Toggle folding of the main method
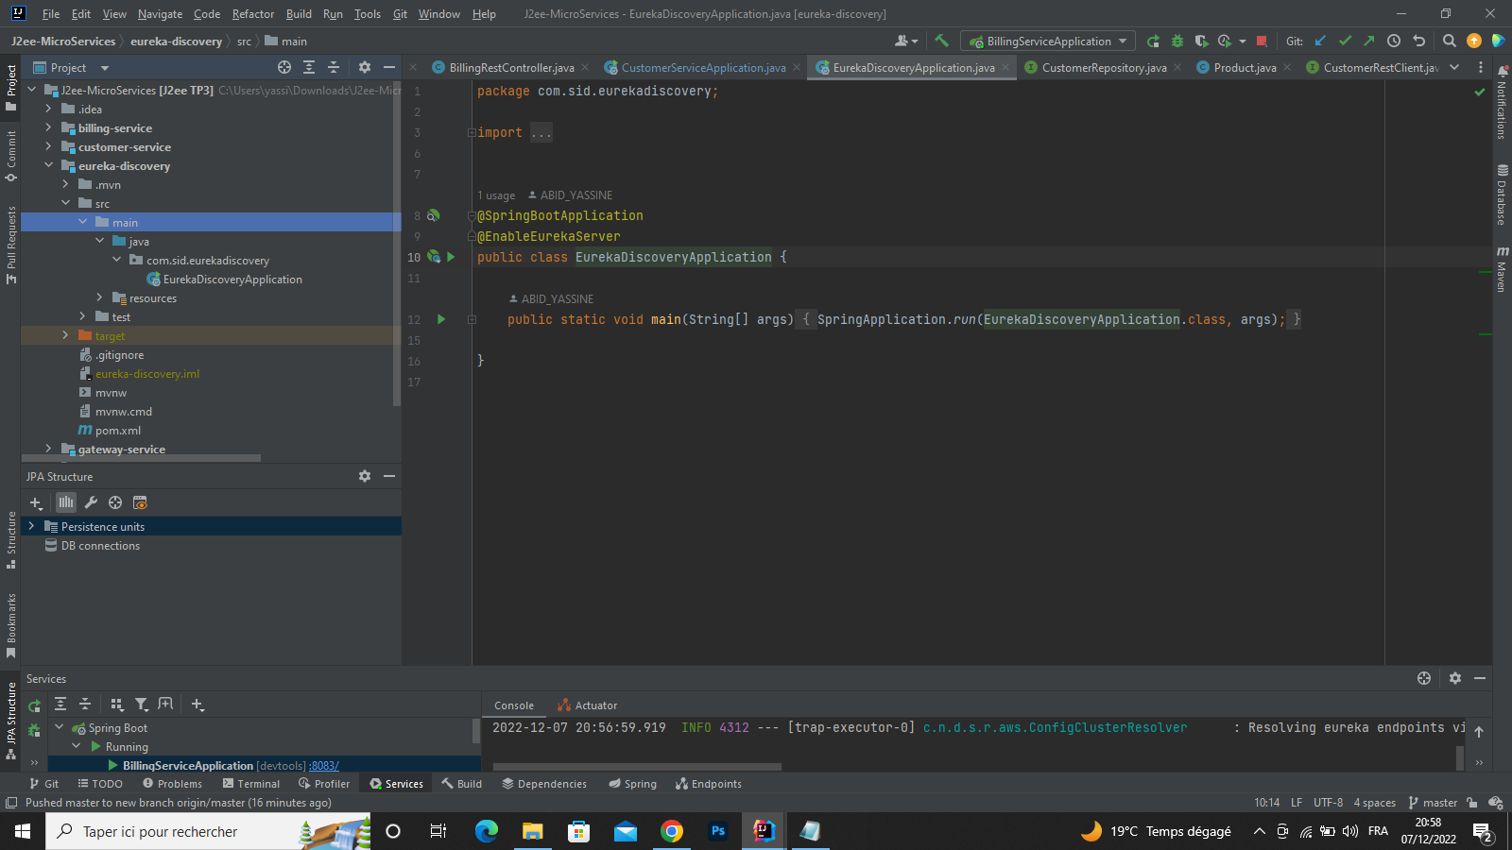The image size is (1512, 850). point(472,320)
